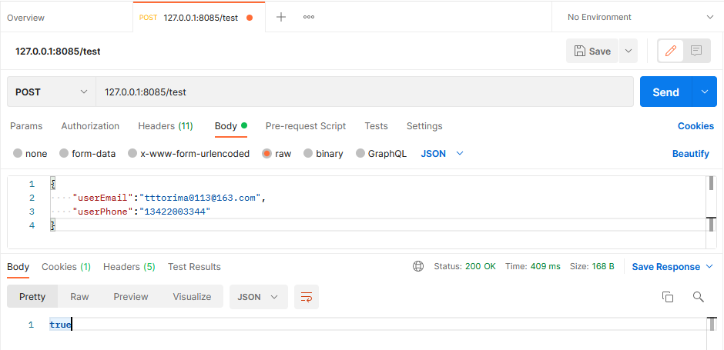Copy response with the copy icon
The image size is (724, 350).
click(668, 297)
